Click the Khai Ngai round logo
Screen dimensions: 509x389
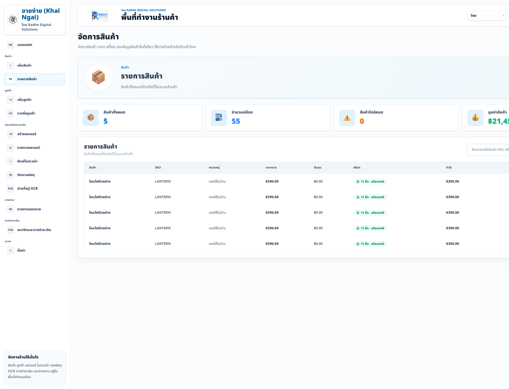[13, 20]
